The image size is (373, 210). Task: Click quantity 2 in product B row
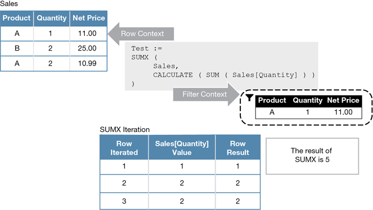click(x=50, y=48)
